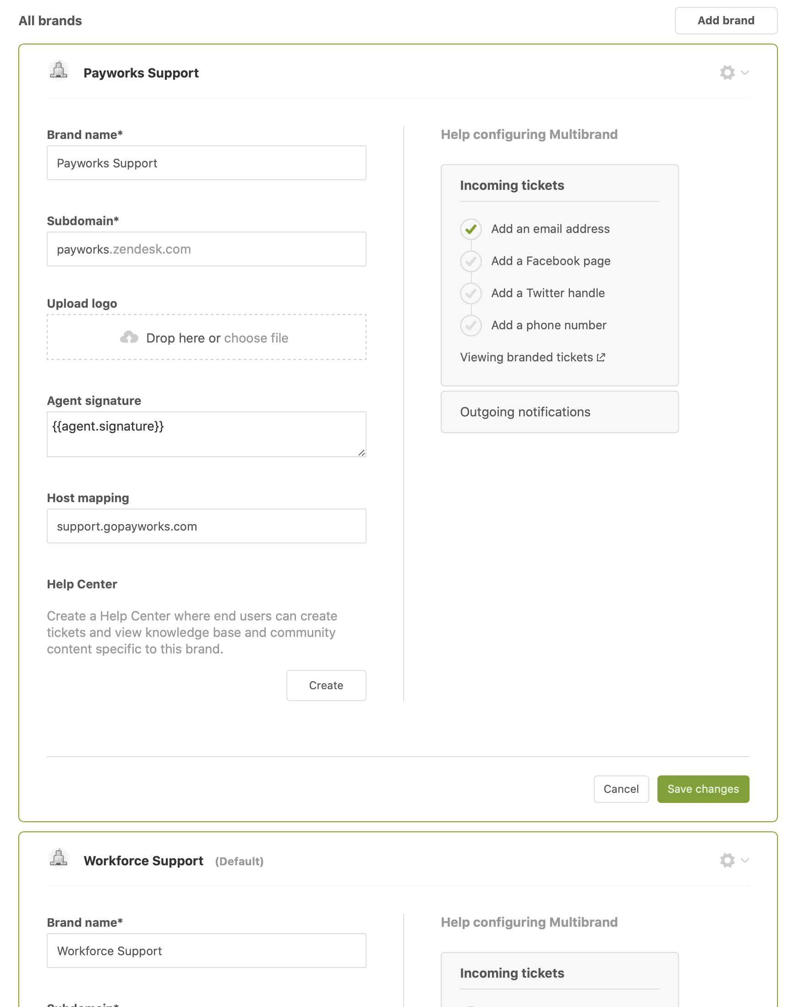Click the All brands heading

coord(50,20)
